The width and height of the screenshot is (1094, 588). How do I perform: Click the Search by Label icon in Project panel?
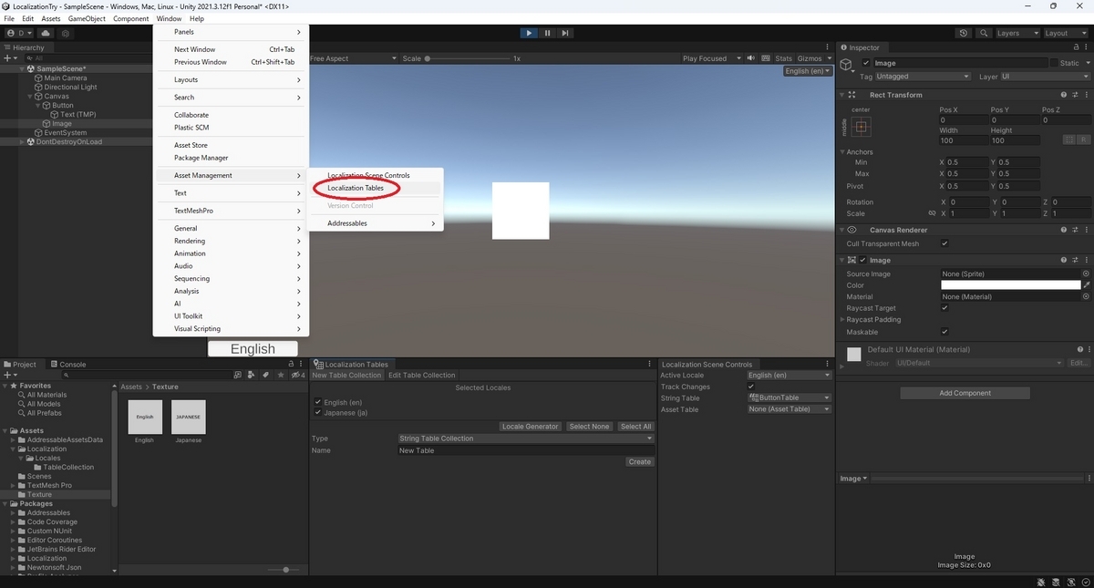265,375
